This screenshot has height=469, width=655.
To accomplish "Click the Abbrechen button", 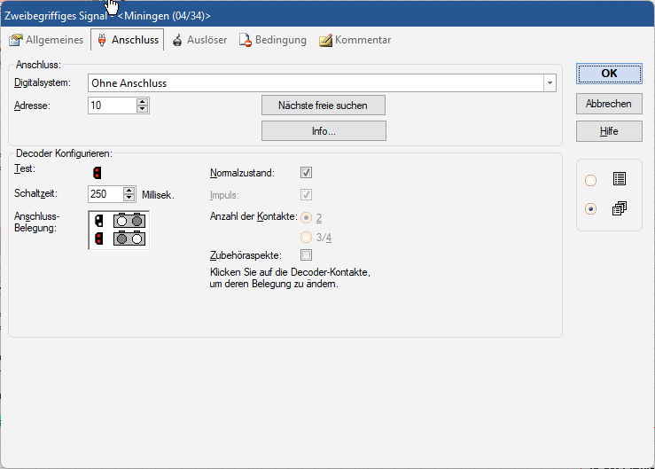I will [609, 104].
